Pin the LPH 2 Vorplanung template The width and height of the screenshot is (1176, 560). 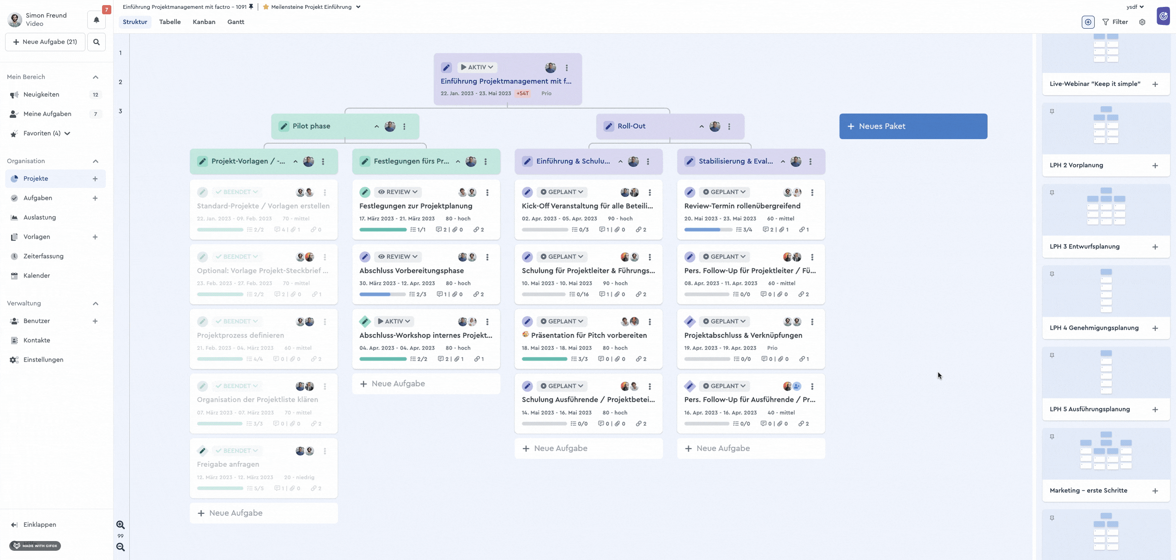(x=1052, y=111)
